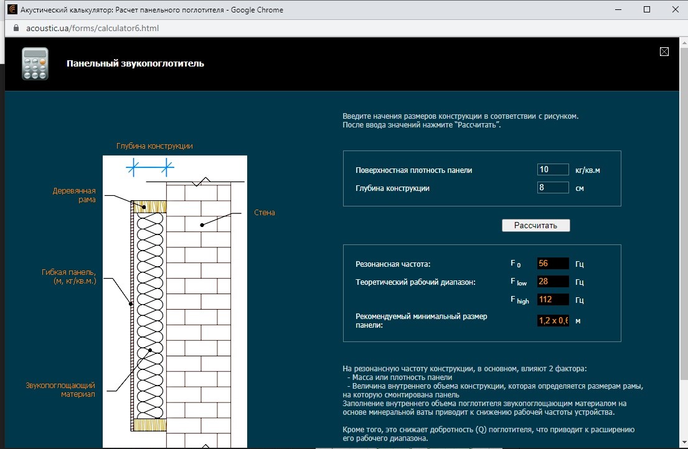Click the Поверхностная плотность панели label
Image resolution: width=688 pixels, height=449 pixels.
pyautogui.click(x=414, y=170)
